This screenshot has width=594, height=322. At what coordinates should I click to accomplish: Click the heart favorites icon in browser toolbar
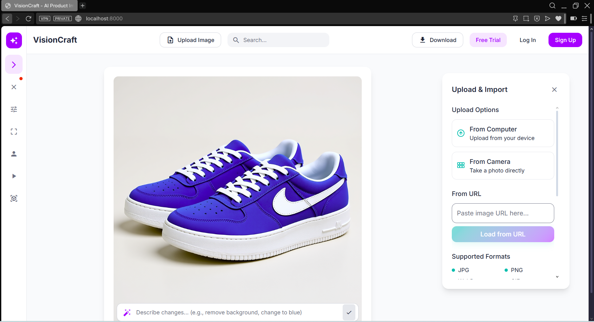(x=558, y=18)
